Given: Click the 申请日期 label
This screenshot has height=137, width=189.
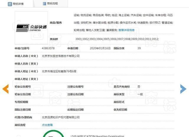Looking at the screenshot, I should click(73, 48).
